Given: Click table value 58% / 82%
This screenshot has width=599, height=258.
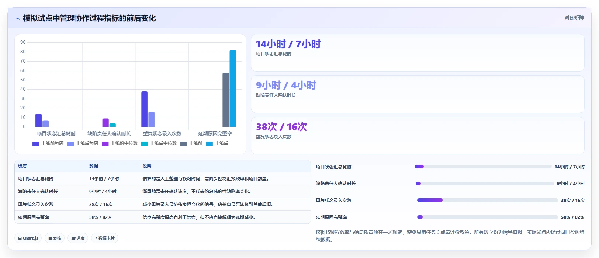Looking at the screenshot, I should click(x=100, y=217).
